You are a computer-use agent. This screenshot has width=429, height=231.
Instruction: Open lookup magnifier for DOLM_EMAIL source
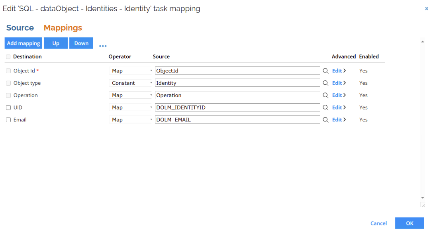(x=325, y=119)
